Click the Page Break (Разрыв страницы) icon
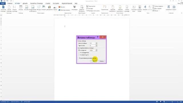Screen dimensions: 183x103 (15, 7)
